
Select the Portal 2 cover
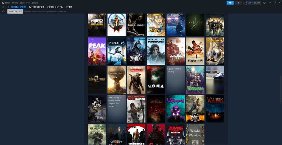coord(116,51)
